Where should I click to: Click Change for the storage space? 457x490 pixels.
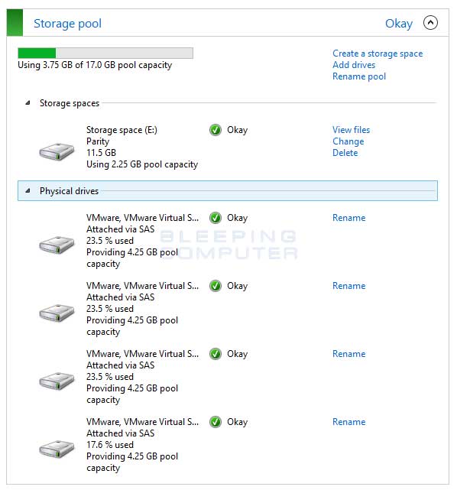click(348, 141)
